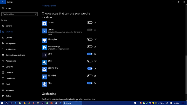The image size is (187, 105).
Task: Click the vertical scrollbar thumb
Action: click(186, 75)
